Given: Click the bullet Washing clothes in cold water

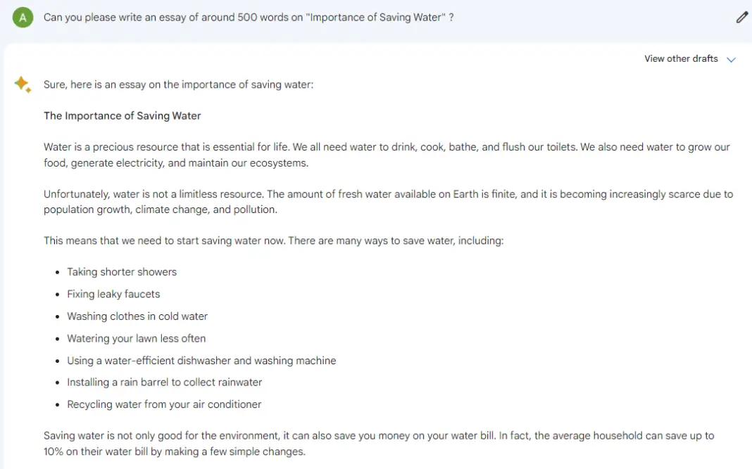Looking at the screenshot, I should coord(137,316).
